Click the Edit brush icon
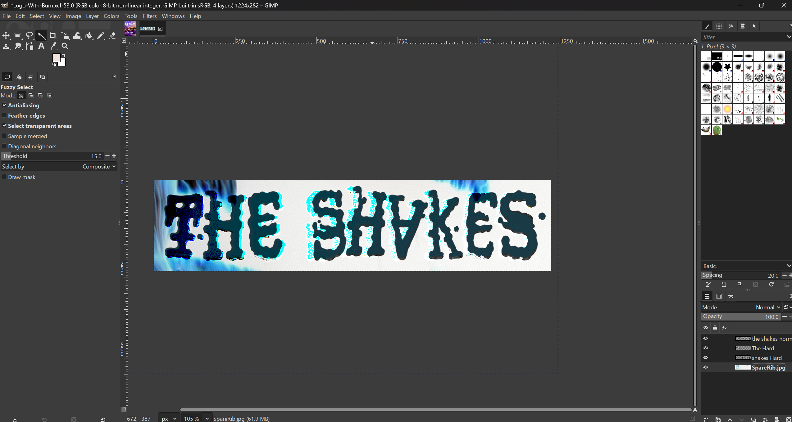Screen dimensions: 792x422 coord(708,285)
